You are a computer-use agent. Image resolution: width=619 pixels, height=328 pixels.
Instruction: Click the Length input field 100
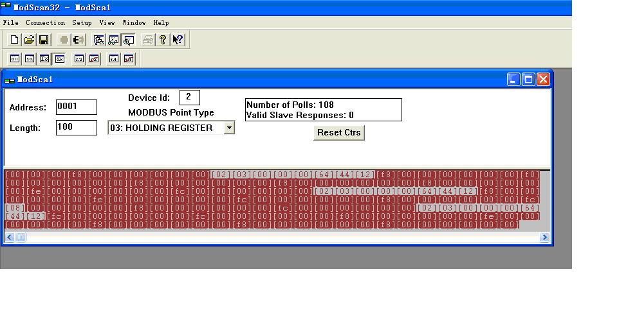pos(76,128)
